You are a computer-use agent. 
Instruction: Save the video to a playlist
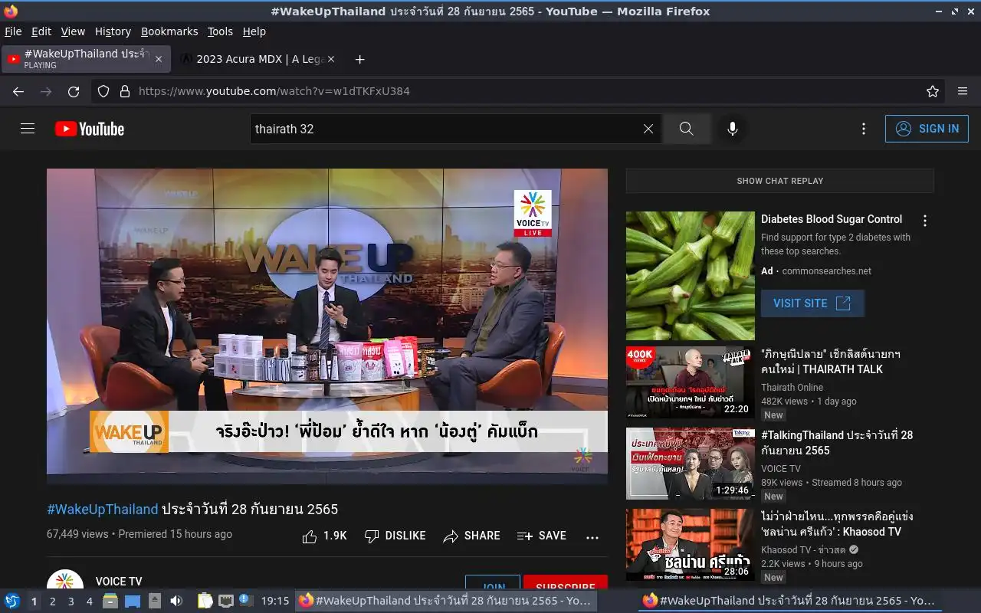pyautogui.click(x=541, y=536)
